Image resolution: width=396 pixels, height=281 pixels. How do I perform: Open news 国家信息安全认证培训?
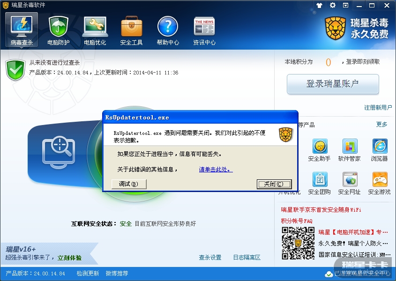pos(355,254)
